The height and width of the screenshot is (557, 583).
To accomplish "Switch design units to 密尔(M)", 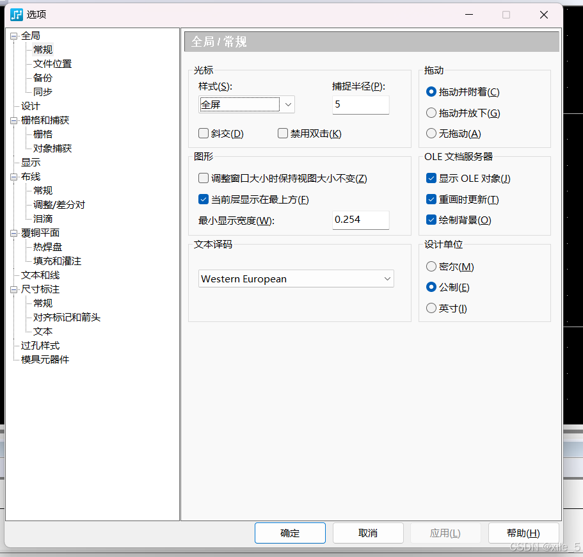I will tap(431, 267).
